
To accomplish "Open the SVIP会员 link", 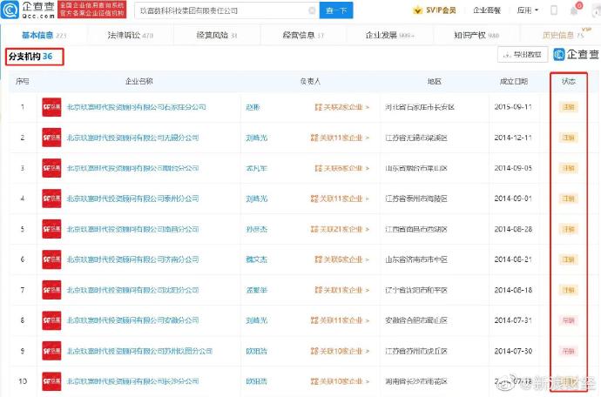I will (441, 10).
